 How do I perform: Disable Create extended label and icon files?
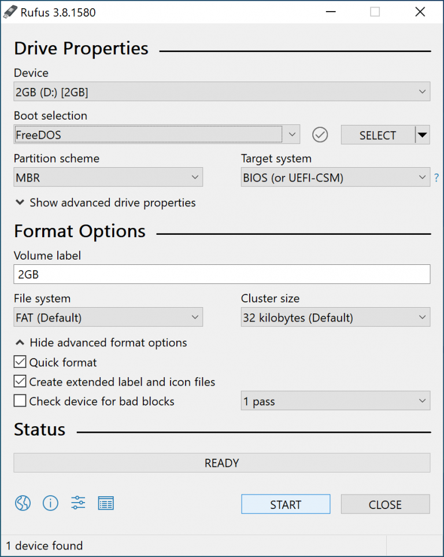(x=20, y=381)
